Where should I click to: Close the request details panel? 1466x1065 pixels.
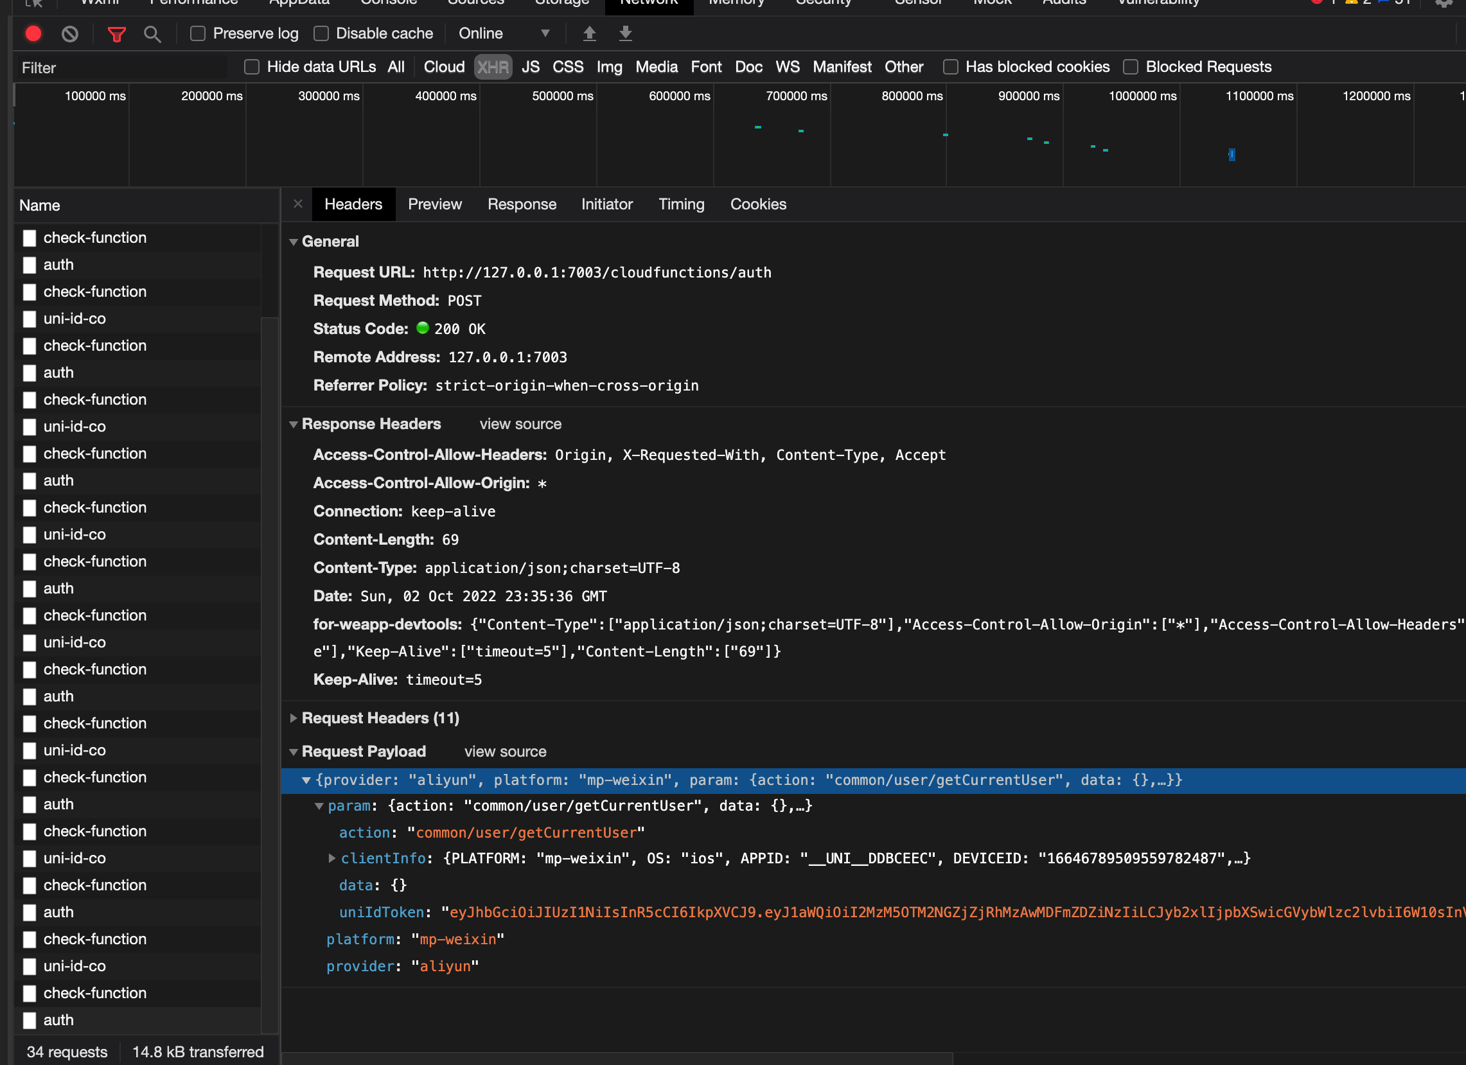[297, 204]
